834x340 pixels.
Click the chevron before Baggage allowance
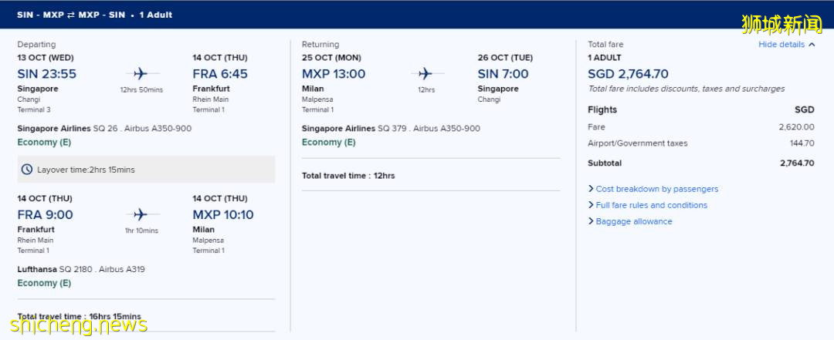(x=591, y=221)
